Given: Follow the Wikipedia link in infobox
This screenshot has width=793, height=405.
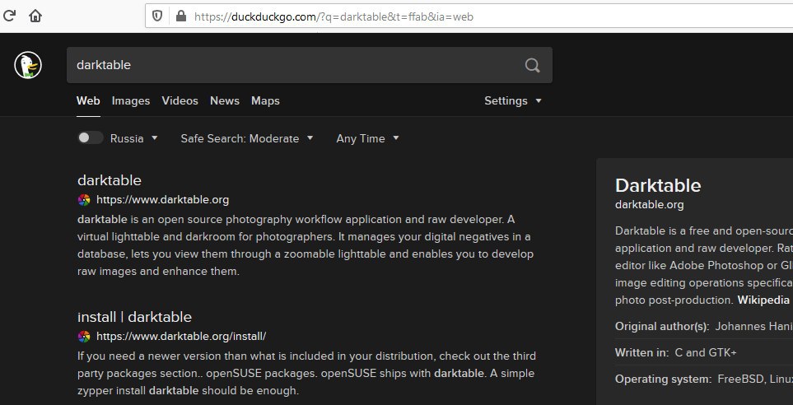Looking at the screenshot, I should coord(763,300).
